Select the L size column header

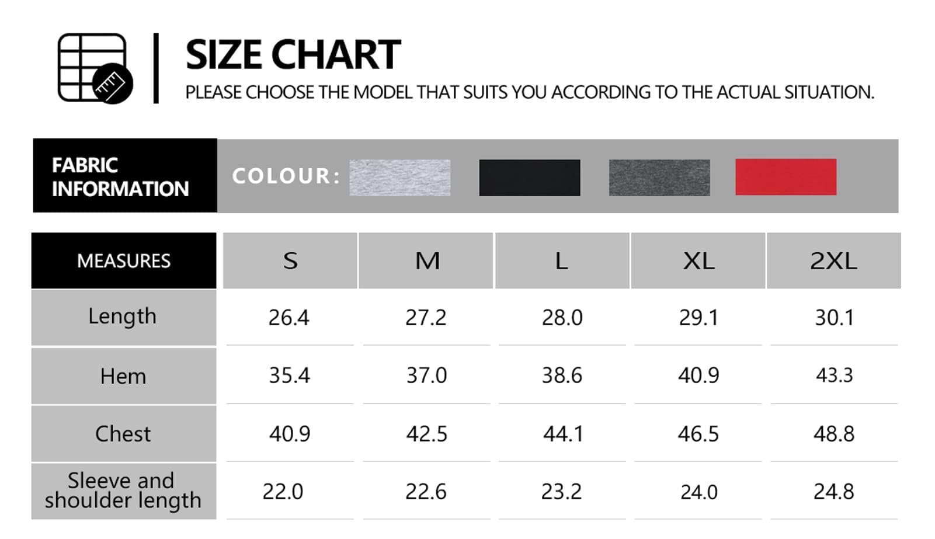[x=562, y=260]
